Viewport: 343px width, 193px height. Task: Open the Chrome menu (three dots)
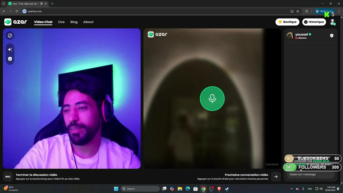[x=339, y=11]
